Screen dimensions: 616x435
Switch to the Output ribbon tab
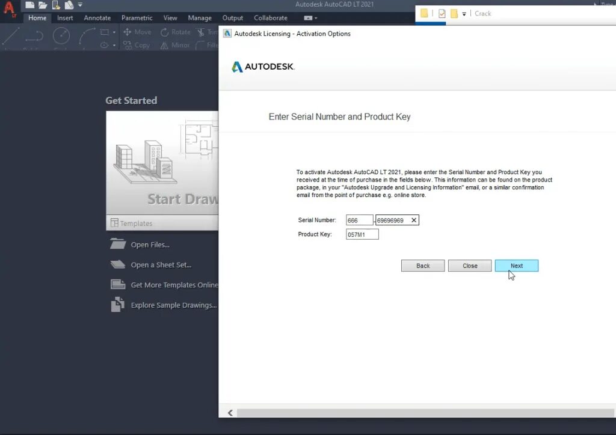(x=233, y=18)
